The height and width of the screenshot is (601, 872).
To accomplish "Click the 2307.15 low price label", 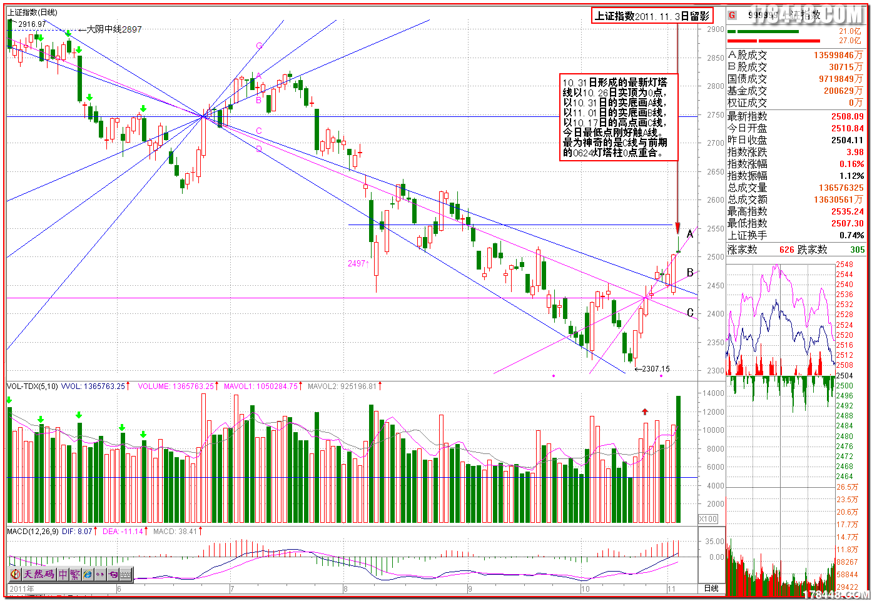I will pos(656,369).
